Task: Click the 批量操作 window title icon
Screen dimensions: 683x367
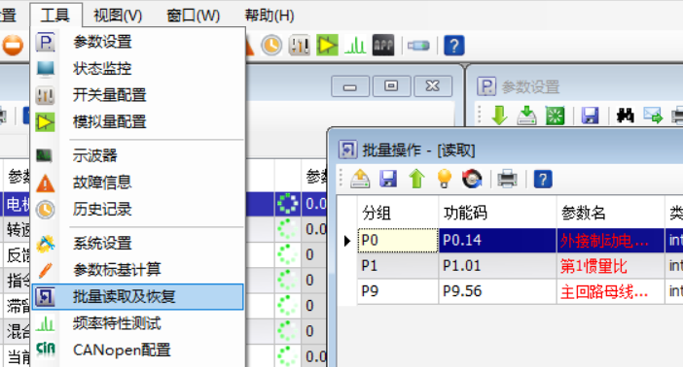Action: click(347, 150)
